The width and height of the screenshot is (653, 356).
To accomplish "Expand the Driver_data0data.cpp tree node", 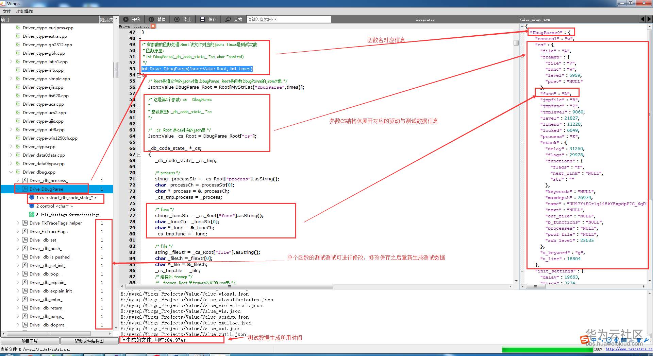I will pyautogui.click(x=11, y=155).
